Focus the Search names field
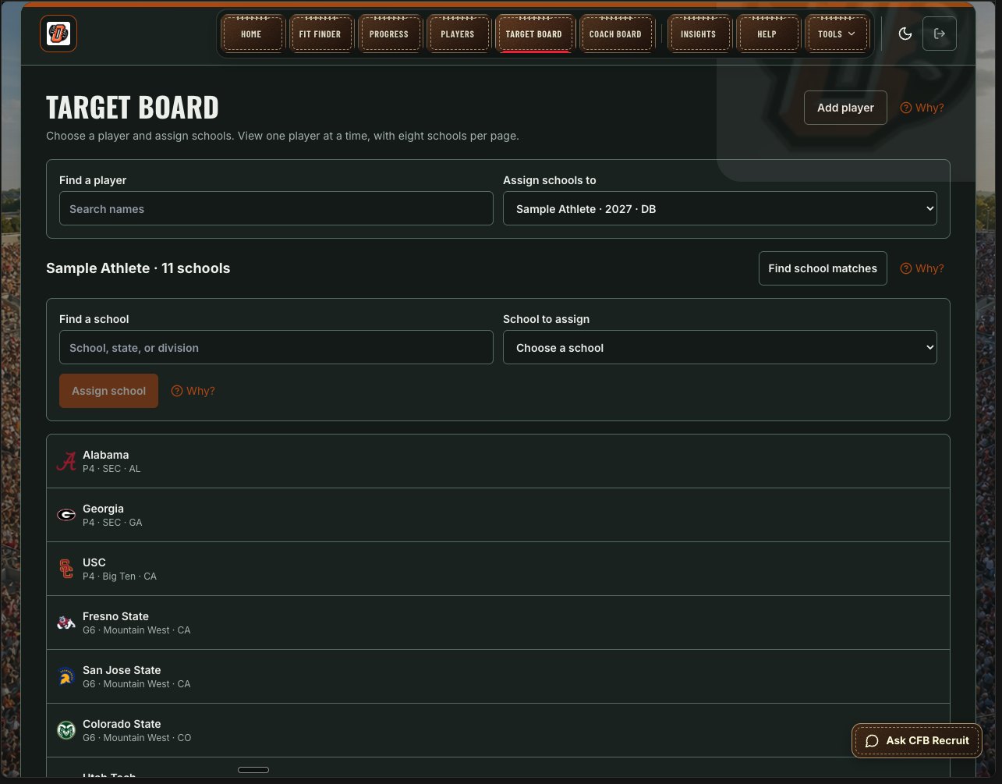 (x=276, y=209)
